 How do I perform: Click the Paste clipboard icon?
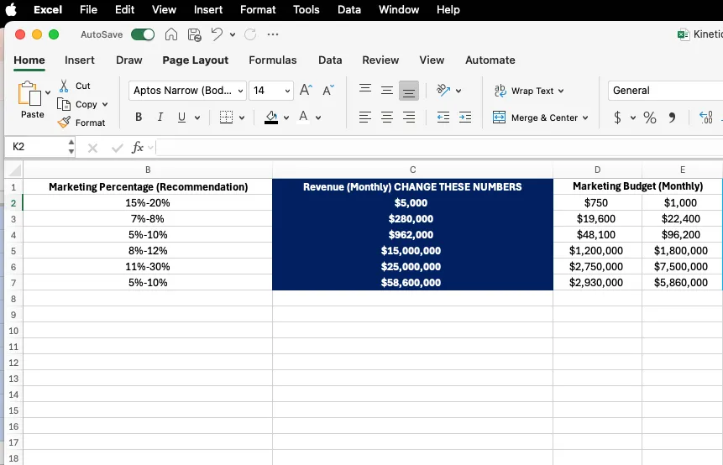(x=30, y=95)
